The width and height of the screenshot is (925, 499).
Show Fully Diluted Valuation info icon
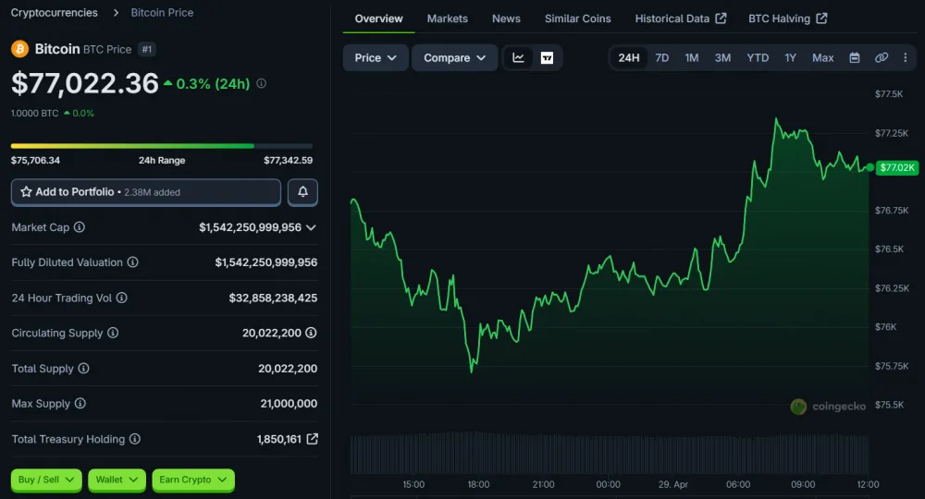pos(132,262)
